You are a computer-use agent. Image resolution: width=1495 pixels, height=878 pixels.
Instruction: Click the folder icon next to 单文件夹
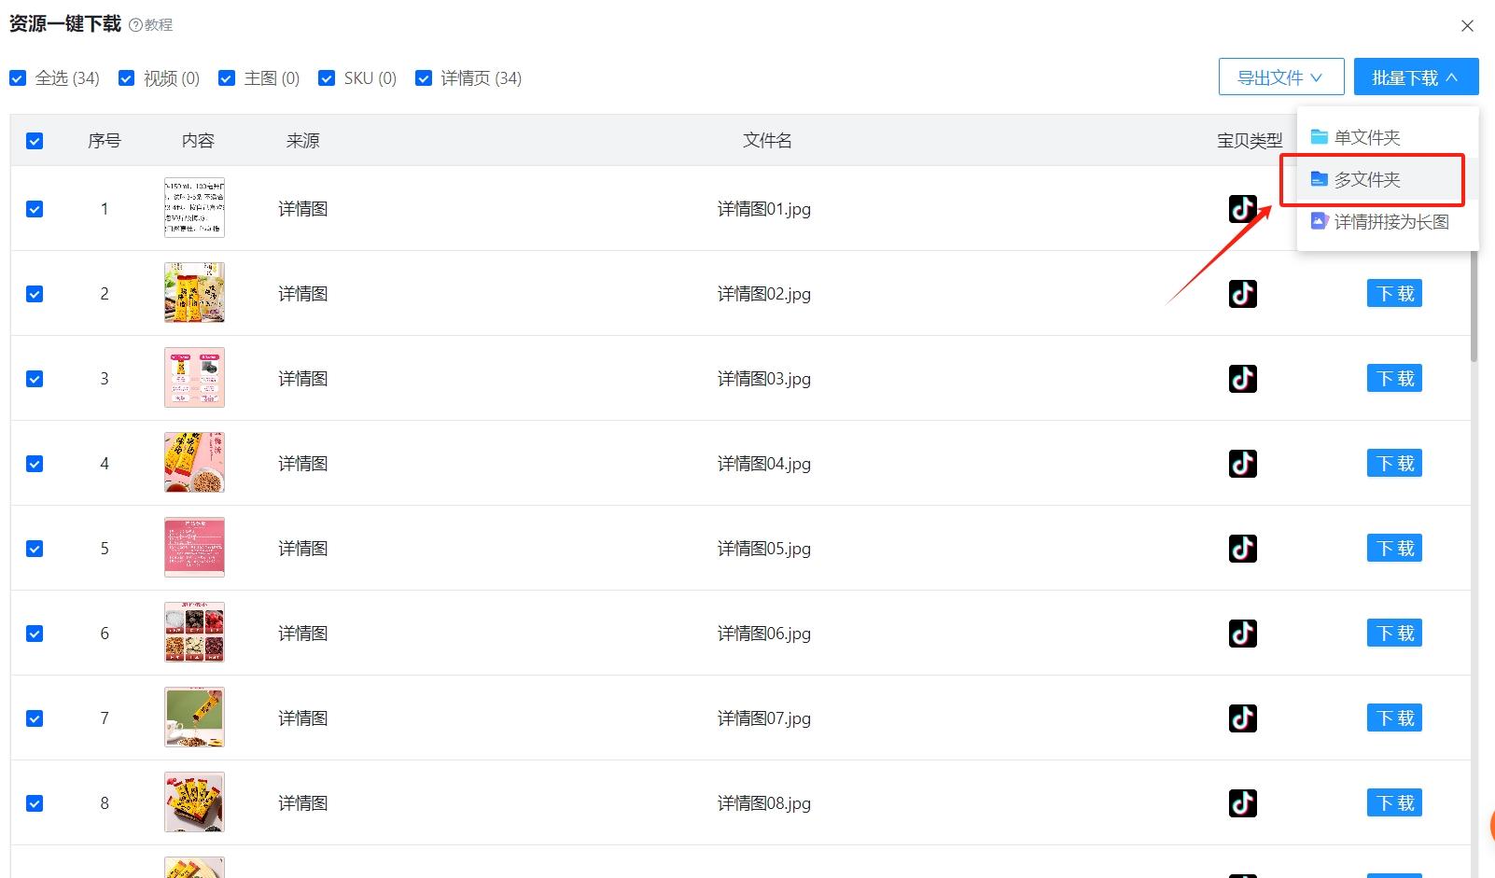(x=1319, y=135)
